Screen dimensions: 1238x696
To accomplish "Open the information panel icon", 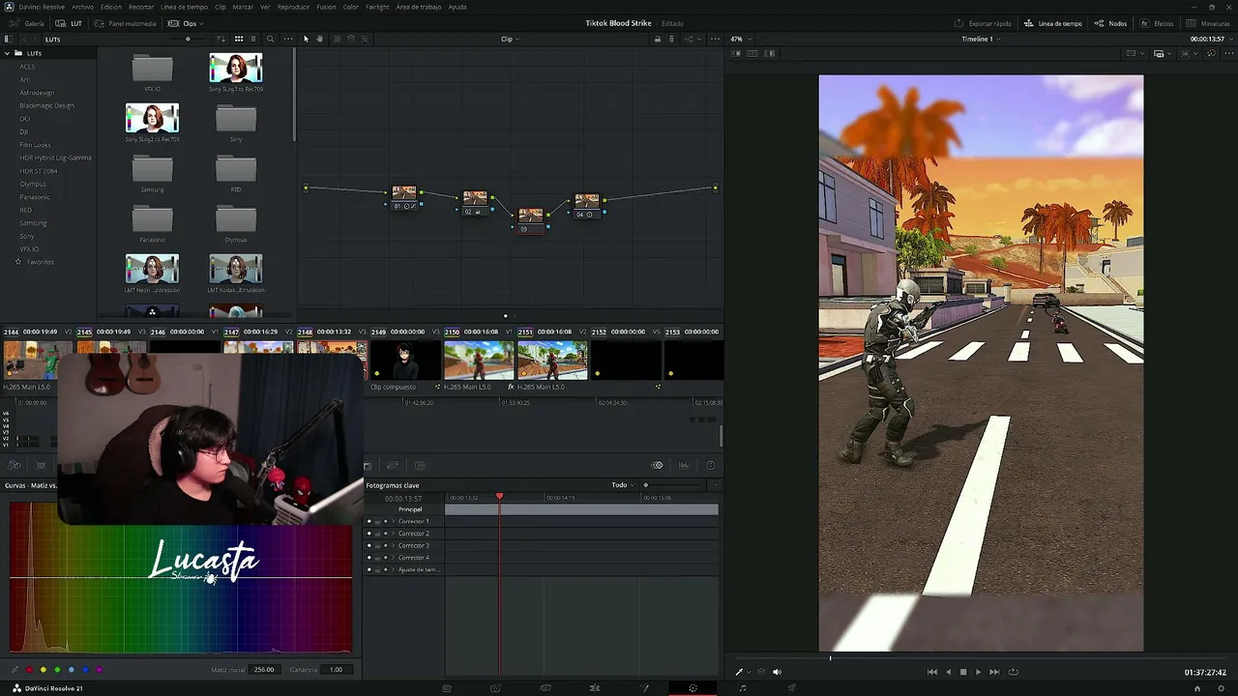I will click(711, 466).
